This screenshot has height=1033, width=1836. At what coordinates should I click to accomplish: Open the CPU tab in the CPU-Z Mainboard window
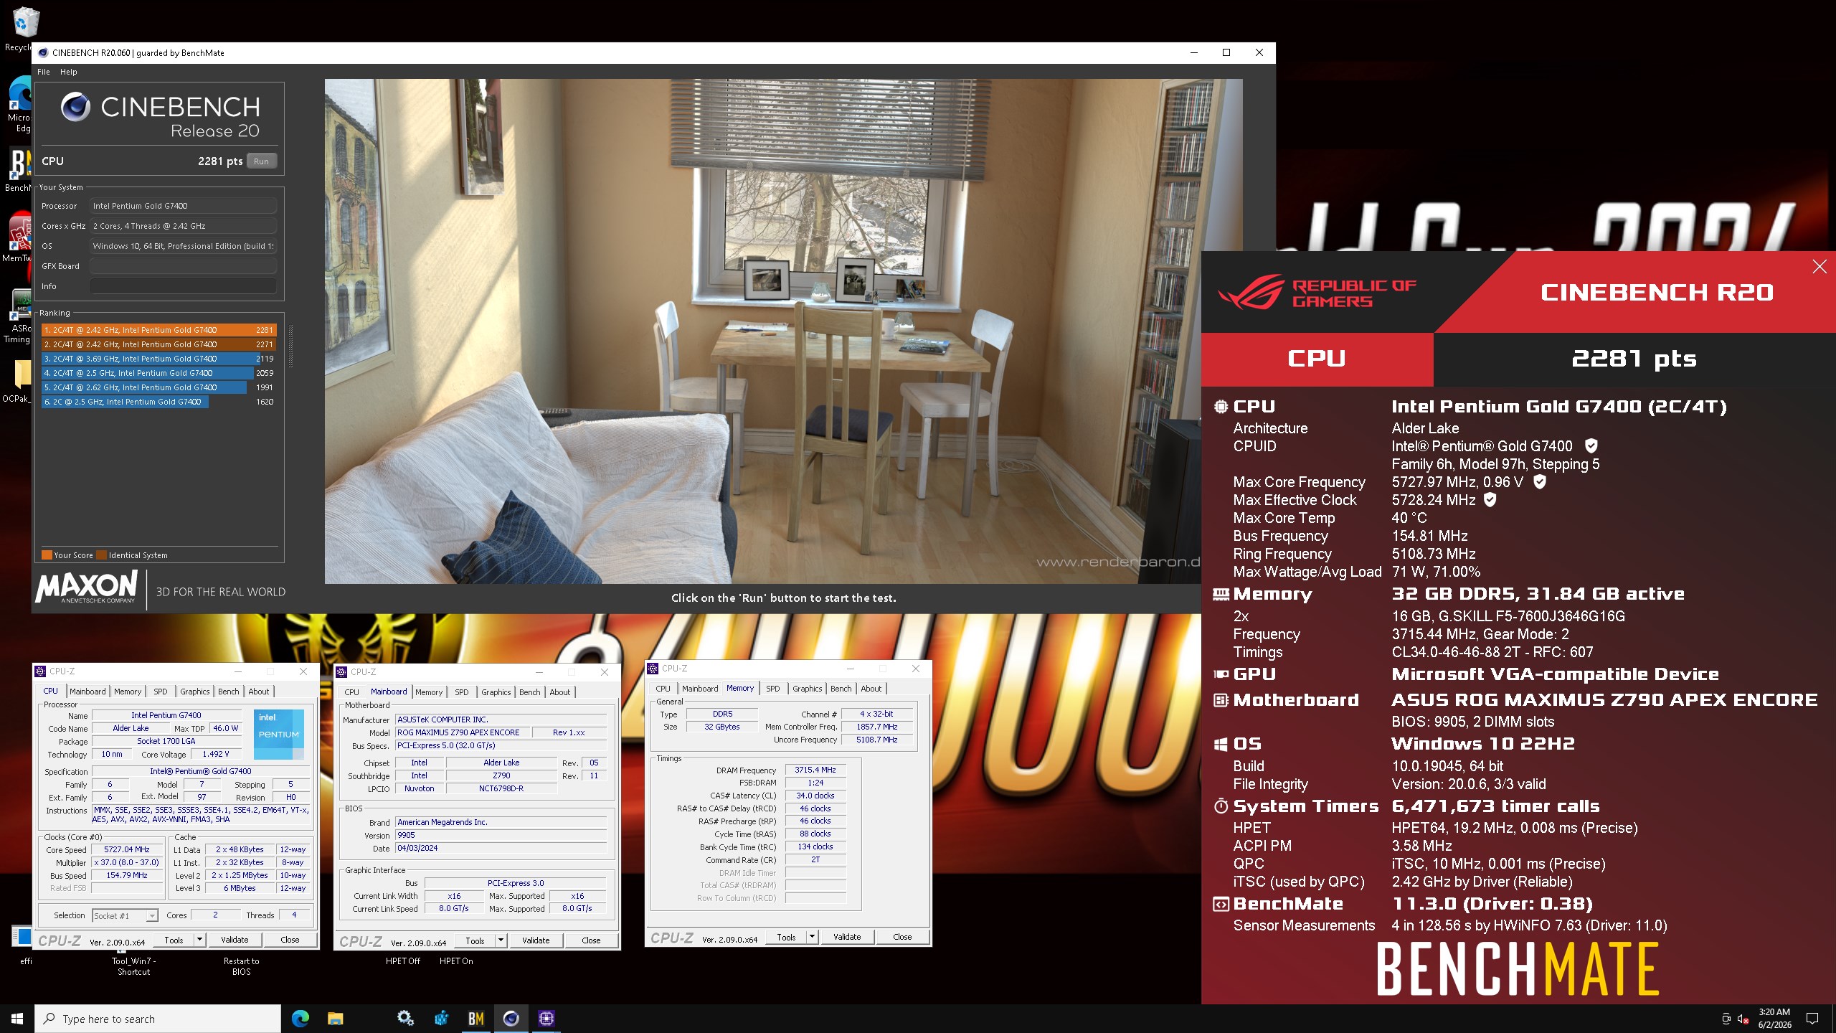pyautogui.click(x=352, y=692)
